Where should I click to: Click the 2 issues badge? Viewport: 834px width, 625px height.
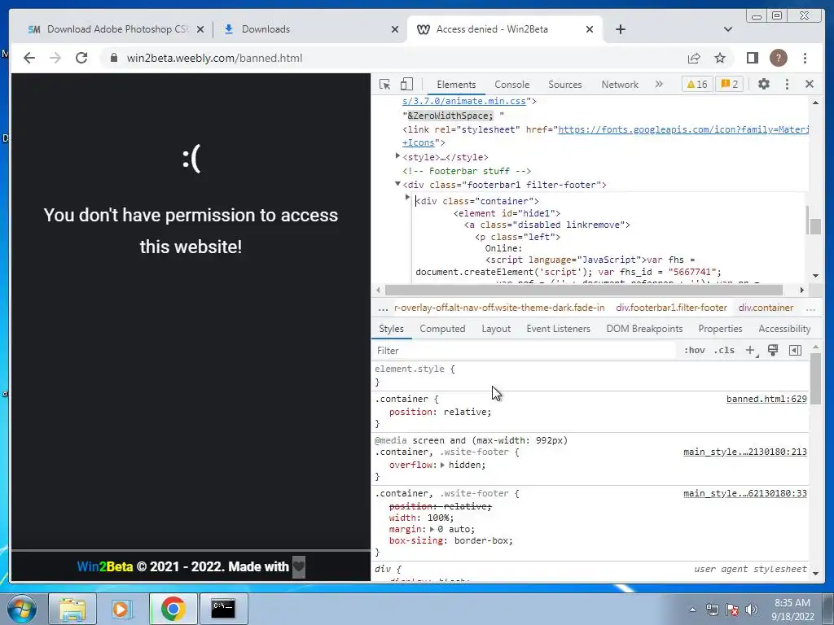[x=729, y=84]
